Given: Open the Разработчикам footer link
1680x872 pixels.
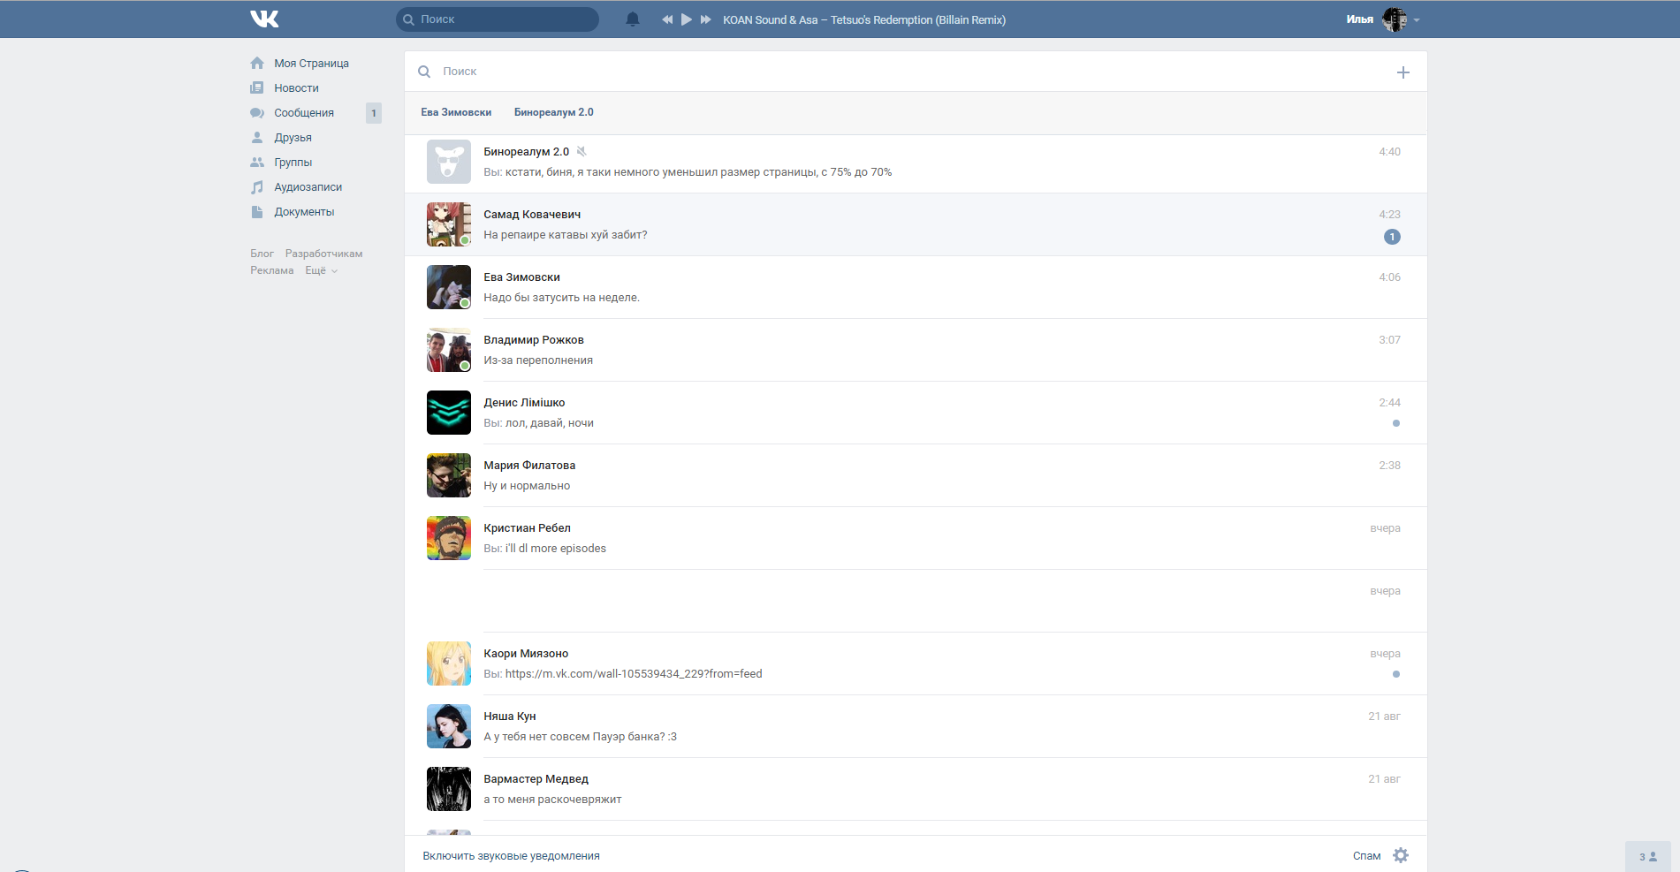Looking at the screenshot, I should (x=323, y=254).
